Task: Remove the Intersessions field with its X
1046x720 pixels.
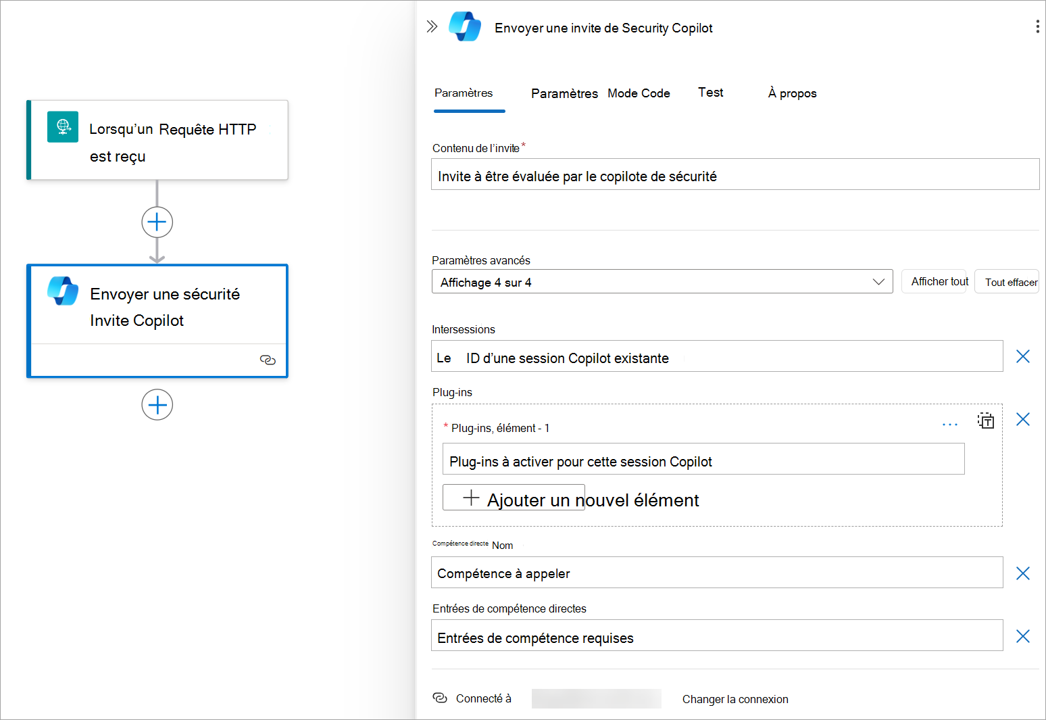Action: tap(1023, 356)
